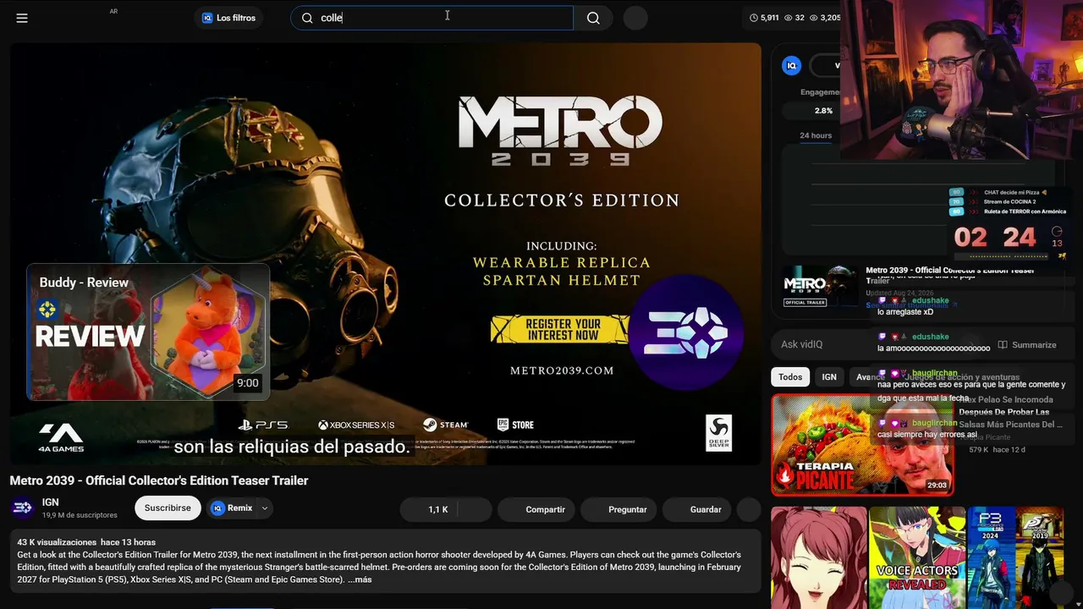Screen dimensions: 1083x609
Task: Click the '43 K visualizaciones' description text
Action: click(57, 542)
